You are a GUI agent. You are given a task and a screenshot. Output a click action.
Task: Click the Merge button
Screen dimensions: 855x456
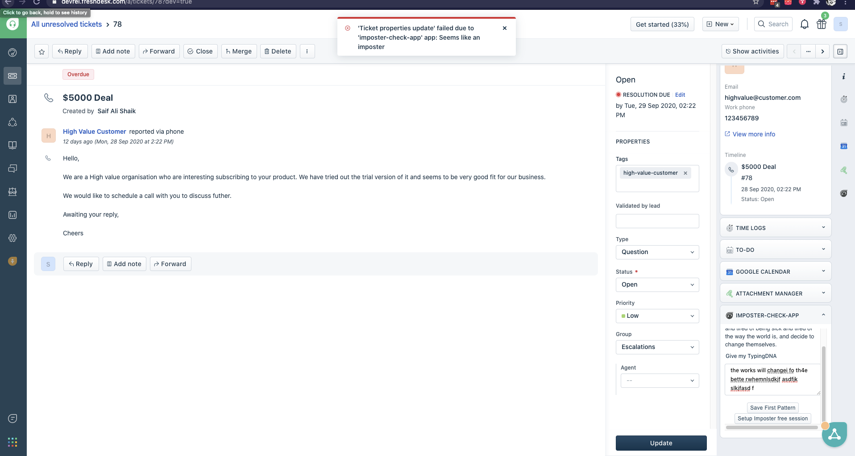click(239, 52)
